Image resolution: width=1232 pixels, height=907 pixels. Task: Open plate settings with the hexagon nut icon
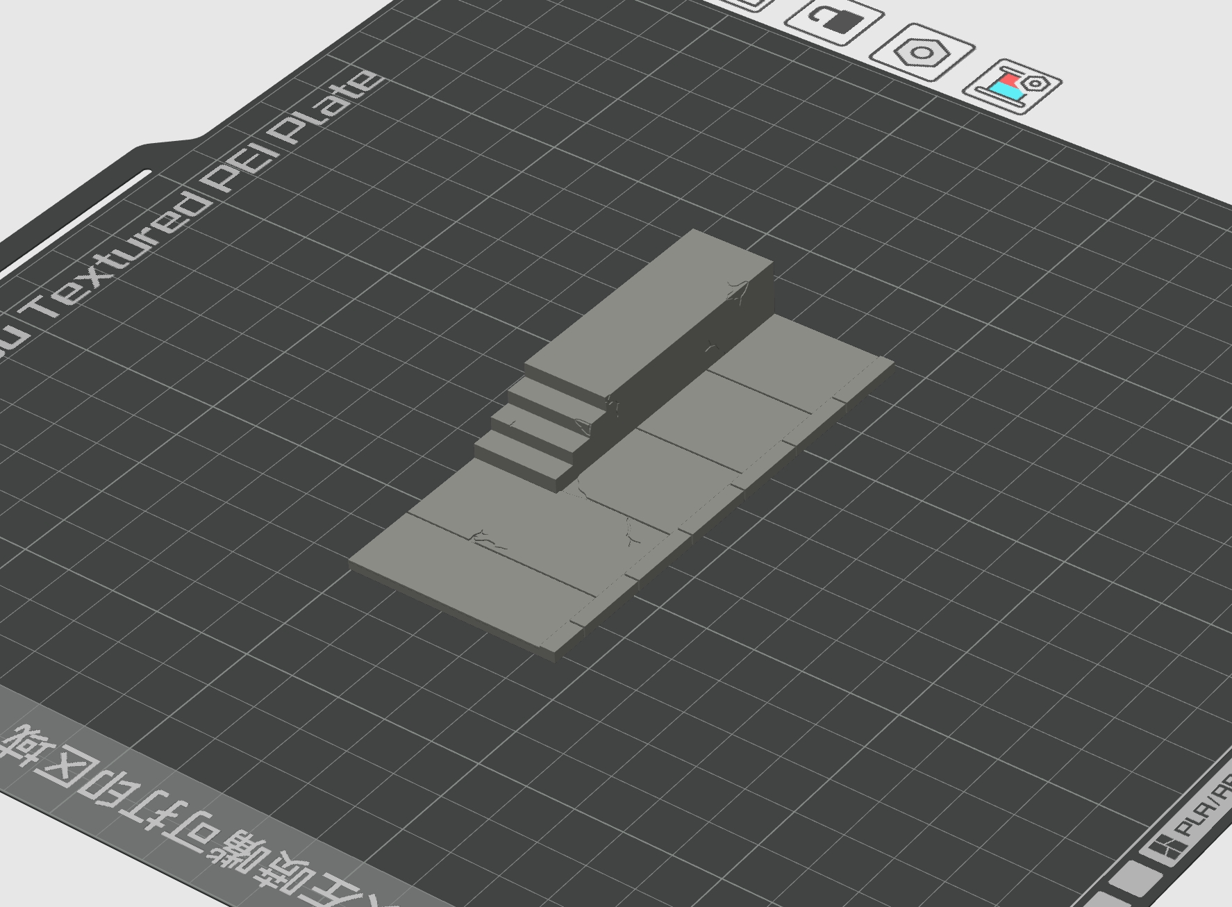tap(922, 53)
